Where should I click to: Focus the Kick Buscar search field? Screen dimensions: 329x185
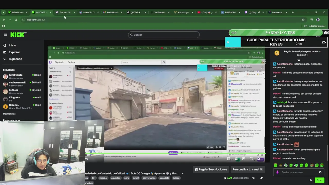(x=164, y=35)
